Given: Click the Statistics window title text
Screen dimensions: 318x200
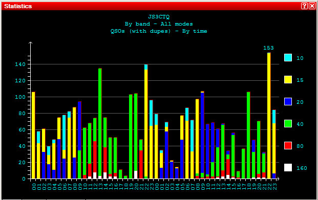Looking at the screenshot, I should [x=18, y=6].
